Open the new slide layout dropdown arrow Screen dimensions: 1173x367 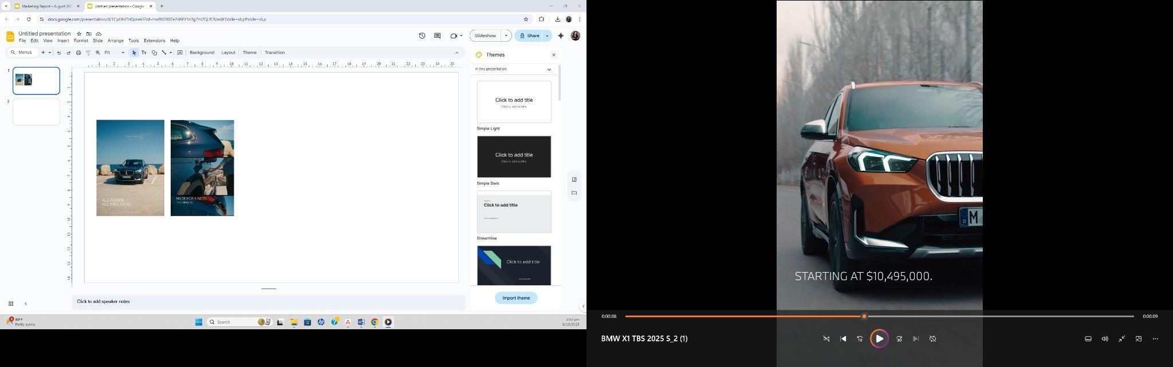[50, 53]
